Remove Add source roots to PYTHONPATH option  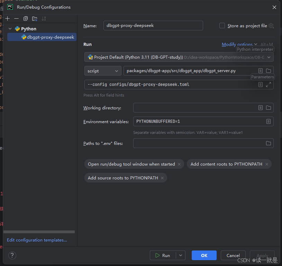point(162,178)
